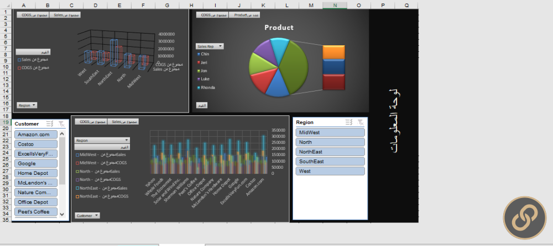Click NorthEast blue 3D bar
Image resolution: width=553 pixels, height=246 pixels.
pos(113,53)
